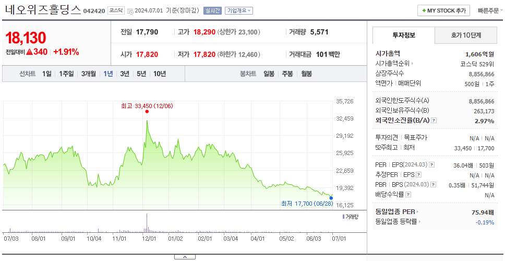Click the 거래량 legend marker in volume chart
505x261 pixels.
pos(344,217)
